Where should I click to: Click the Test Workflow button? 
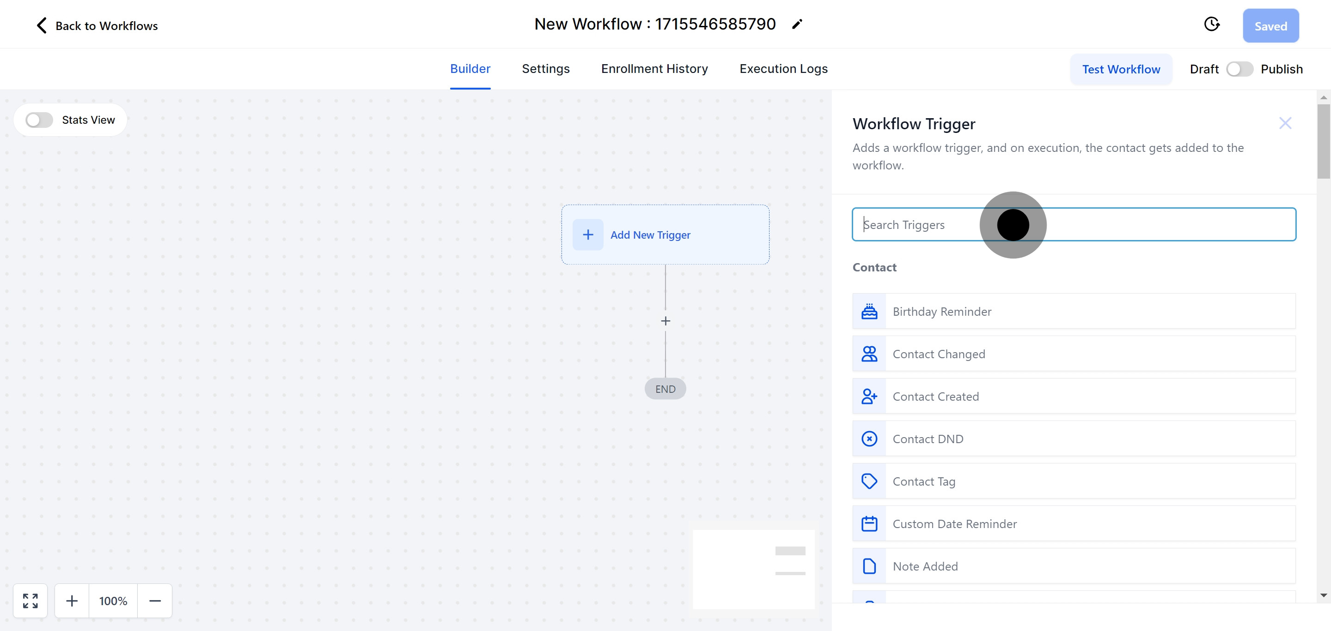[1121, 69]
